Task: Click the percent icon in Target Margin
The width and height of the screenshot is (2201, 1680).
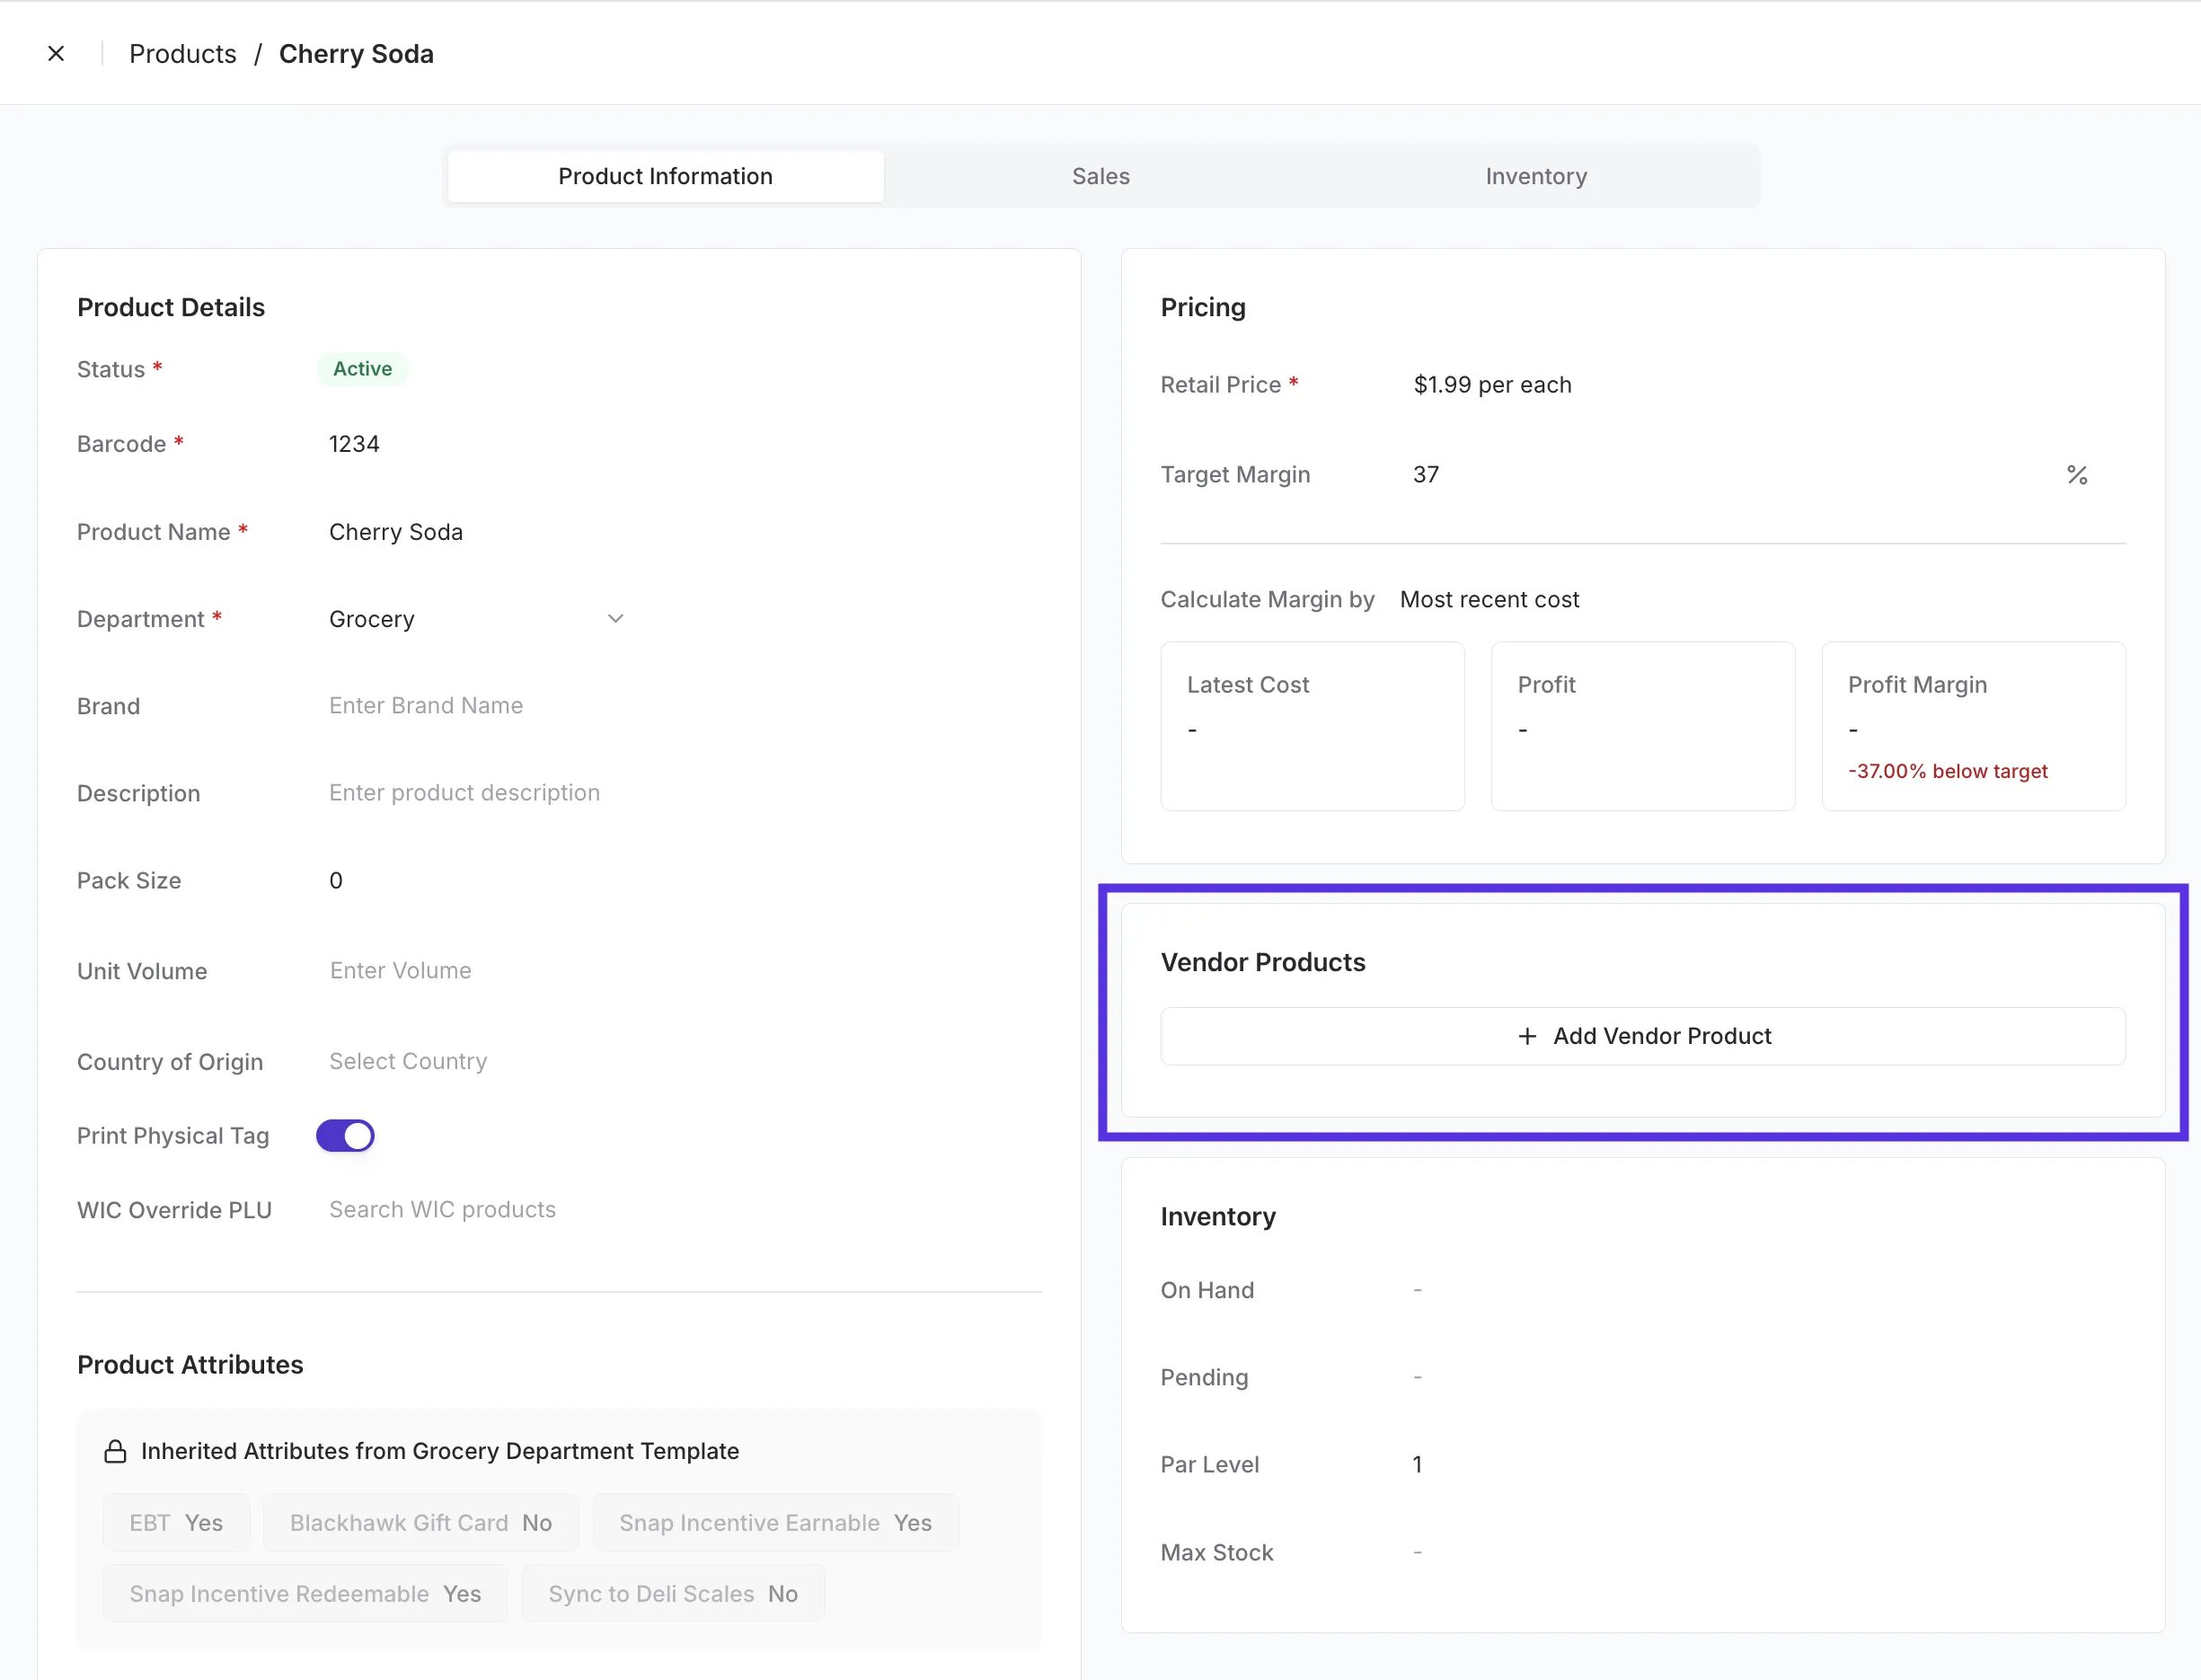Action: [2077, 475]
